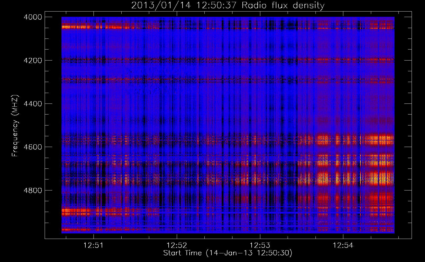The width and height of the screenshot is (425, 262).
Task: Click the plot title '2013/01/14 12:50:37 Radio flux density'
Action: click(228, 6)
